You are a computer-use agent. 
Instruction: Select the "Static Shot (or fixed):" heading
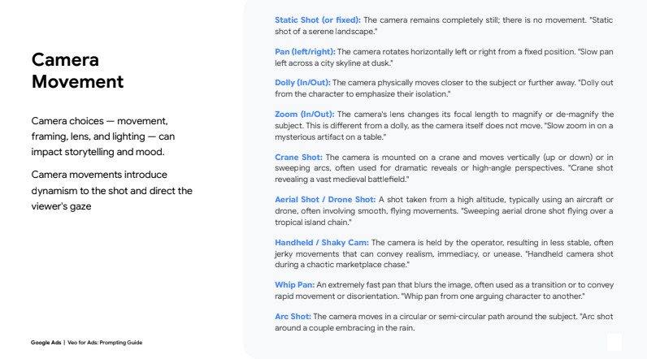click(x=318, y=19)
